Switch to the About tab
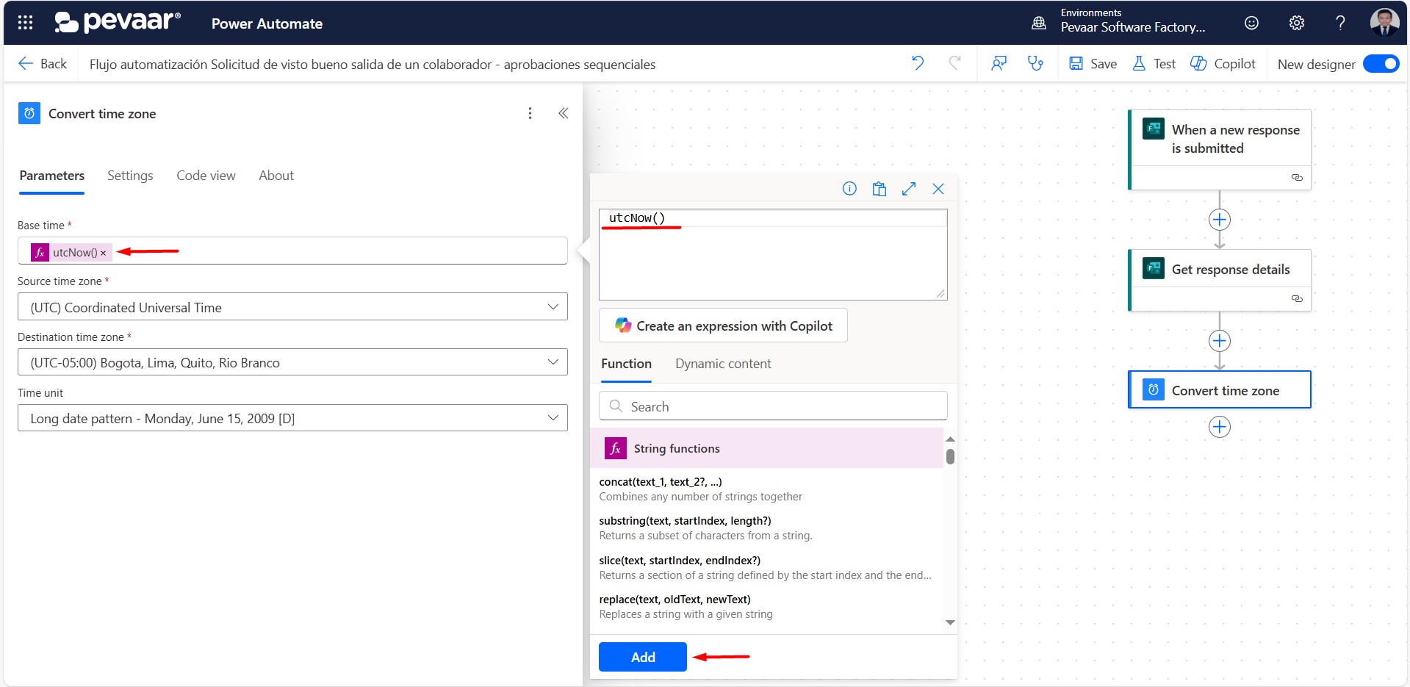 click(x=276, y=176)
